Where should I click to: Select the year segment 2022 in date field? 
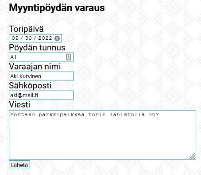click(x=45, y=38)
